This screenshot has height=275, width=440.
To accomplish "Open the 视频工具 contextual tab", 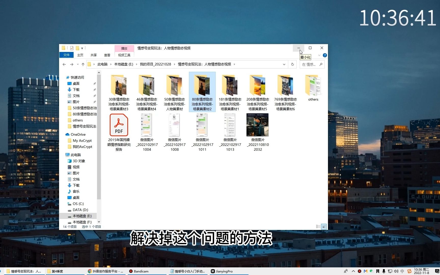I will pos(124,55).
